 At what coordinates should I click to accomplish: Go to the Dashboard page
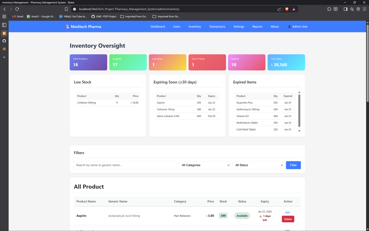click(x=158, y=27)
